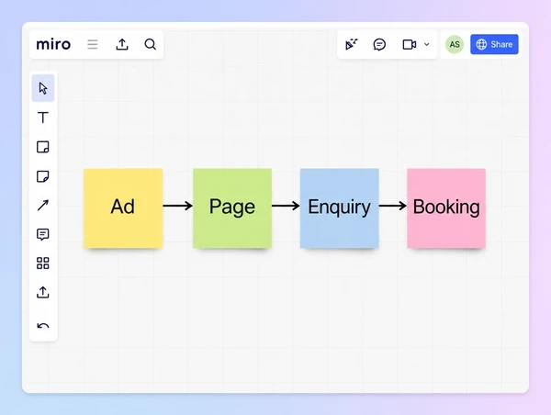Select the pink Booking sticky note
551x415 pixels.
point(446,208)
